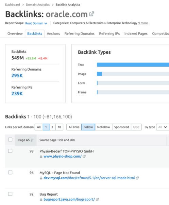Click the Backlink Types heading
This screenshot has height=205, width=169.
(94, 52)
